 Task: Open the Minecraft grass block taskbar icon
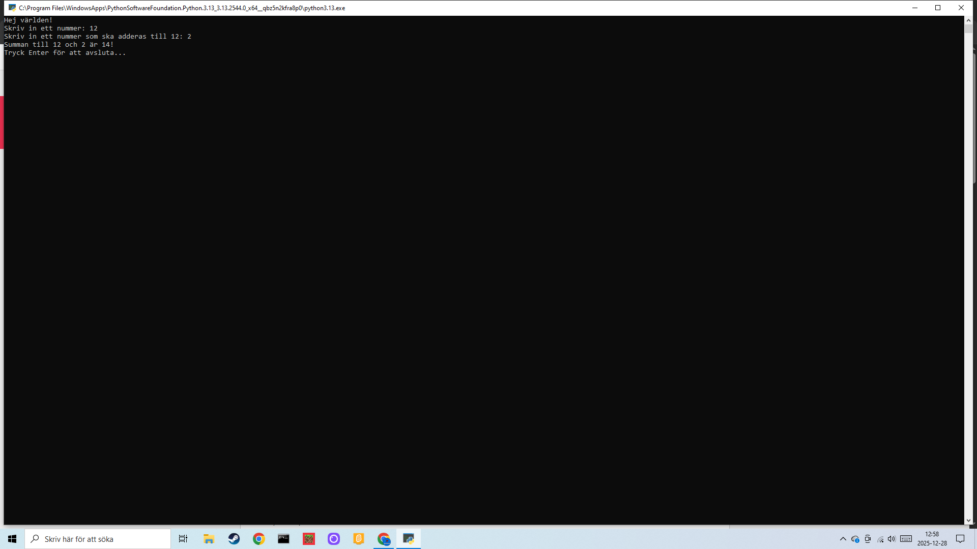point(309,539)
